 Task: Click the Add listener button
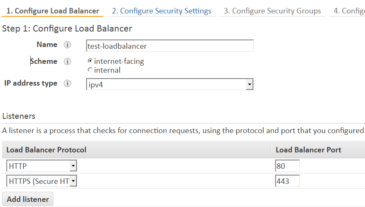[28, 199]
